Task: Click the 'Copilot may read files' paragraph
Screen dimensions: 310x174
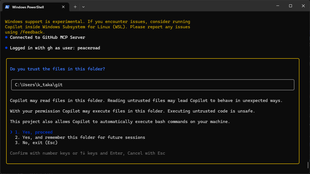Action: point(146,101)
